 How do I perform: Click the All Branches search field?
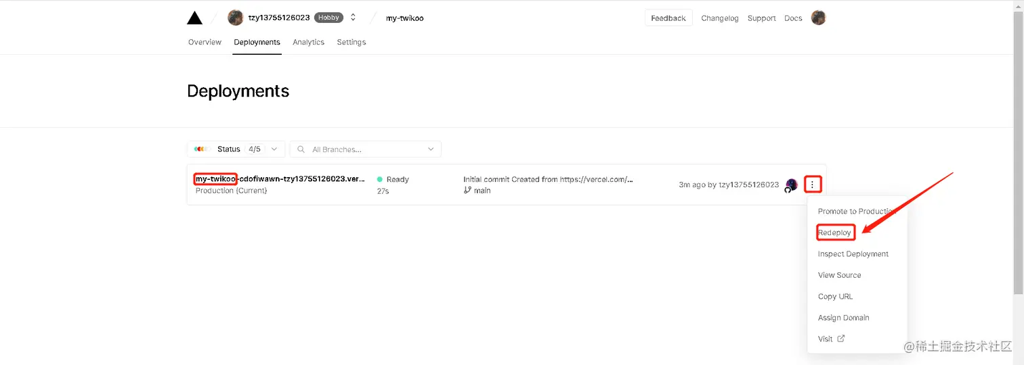click(x=366, y=149)
